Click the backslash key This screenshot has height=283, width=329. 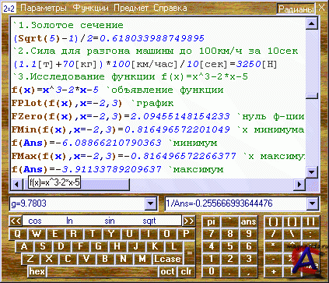pos(292,234)
